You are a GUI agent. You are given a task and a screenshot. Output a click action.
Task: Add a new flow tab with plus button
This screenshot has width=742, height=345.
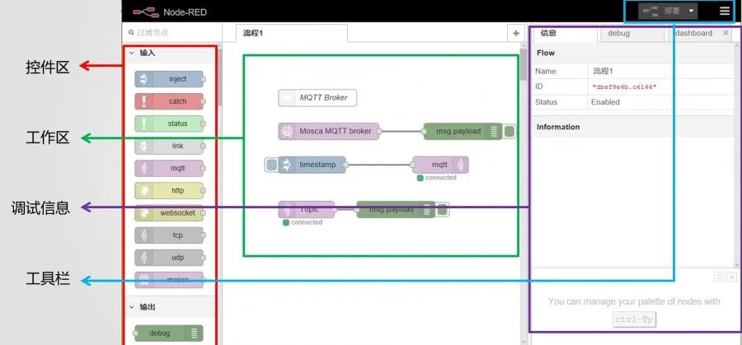coord(516,33)
